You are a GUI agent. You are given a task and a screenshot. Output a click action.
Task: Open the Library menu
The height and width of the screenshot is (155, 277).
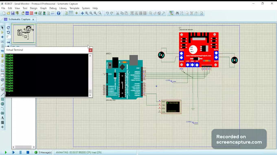click(x=63, y=8)
